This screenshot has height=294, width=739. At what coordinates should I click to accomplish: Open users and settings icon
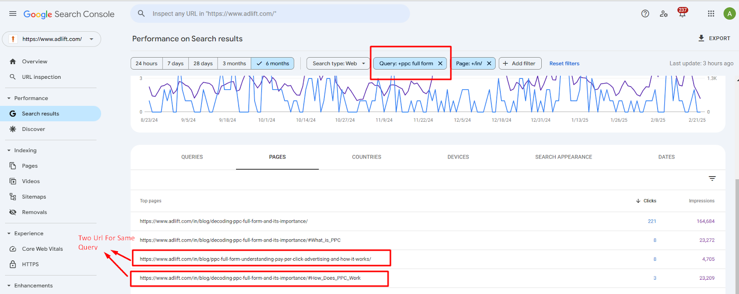pyautogui.click(x=664, y=14)
